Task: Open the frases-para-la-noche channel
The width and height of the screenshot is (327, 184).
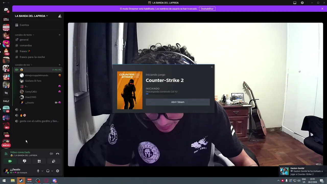Action: tap(38, 57)
